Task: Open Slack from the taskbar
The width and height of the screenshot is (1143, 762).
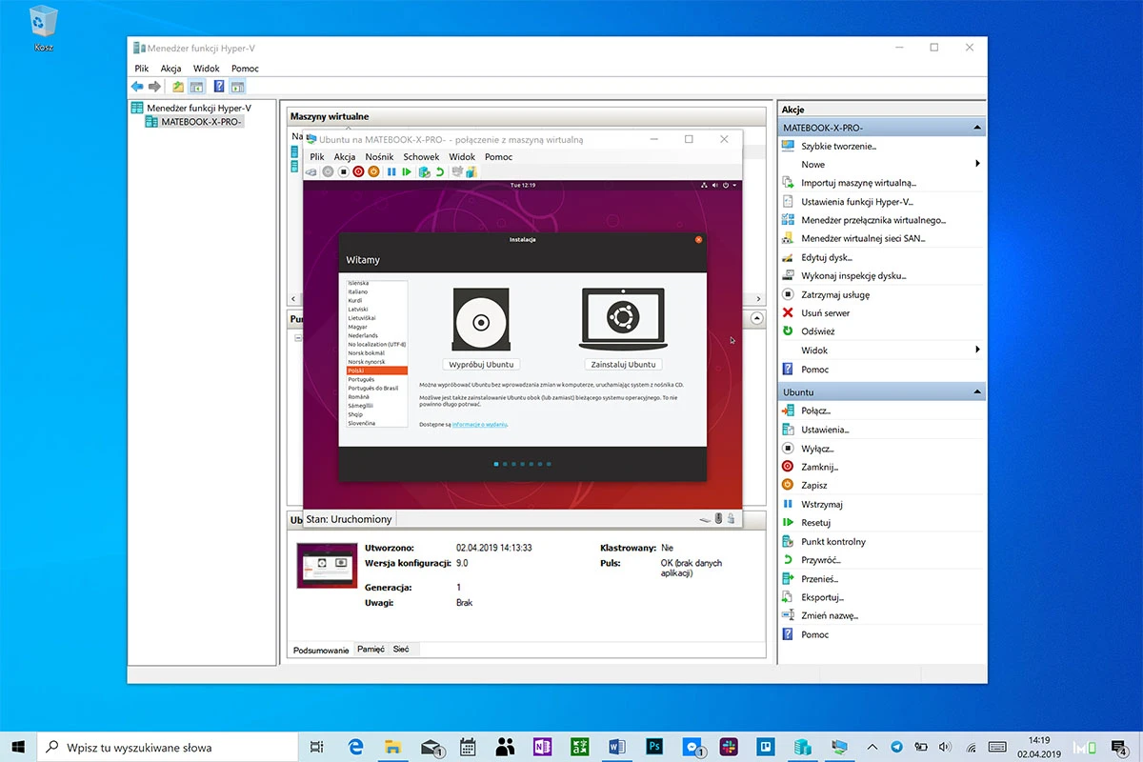Action: coord(729,748)
